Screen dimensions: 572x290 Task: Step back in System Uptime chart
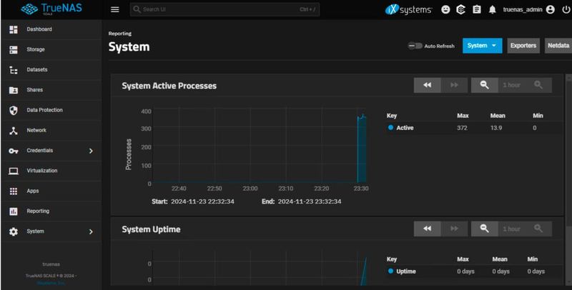427,229
